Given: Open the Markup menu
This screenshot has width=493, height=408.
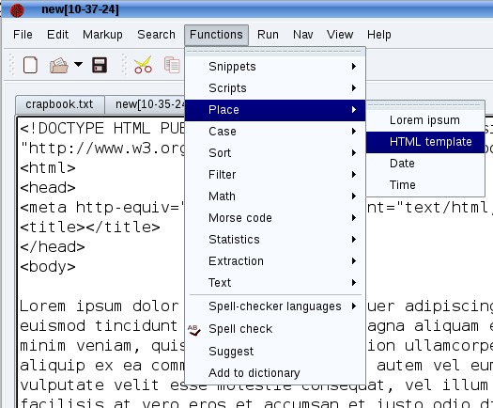Looking at the screenshot, I should [102, 35].
